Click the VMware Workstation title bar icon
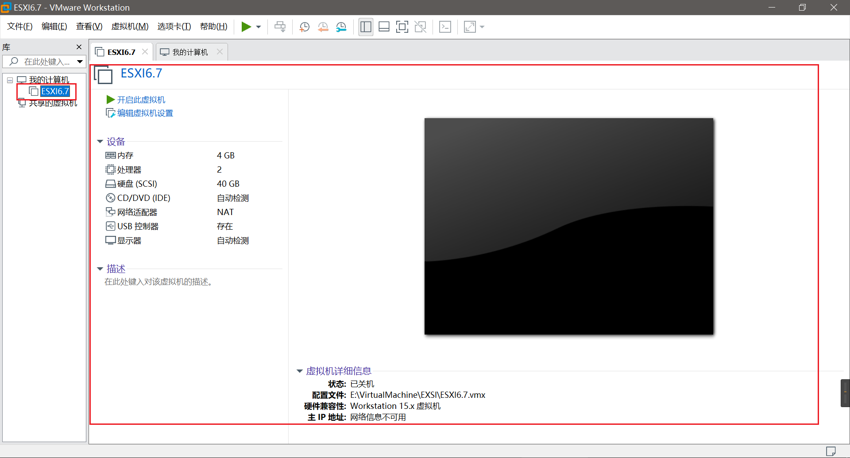Screen dimensions: 850x458 point(6,8)
